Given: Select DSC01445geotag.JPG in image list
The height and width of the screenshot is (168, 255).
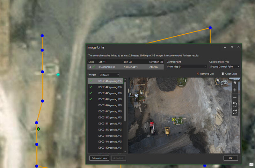Looking at the screenshot, I should pos(106,93).
